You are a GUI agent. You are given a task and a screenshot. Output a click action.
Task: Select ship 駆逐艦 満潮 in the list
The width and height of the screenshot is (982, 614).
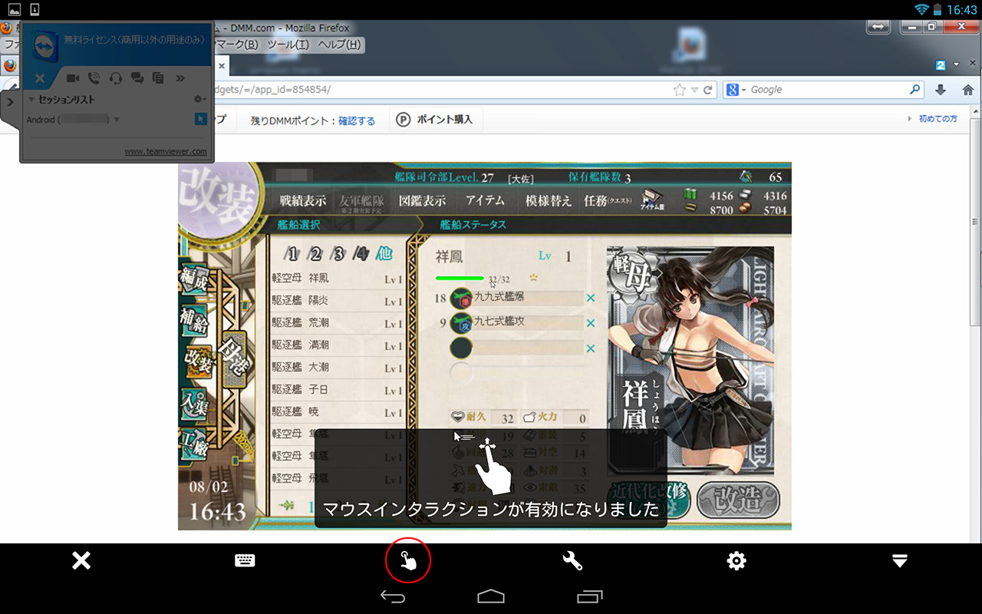[x=338, y=345]
